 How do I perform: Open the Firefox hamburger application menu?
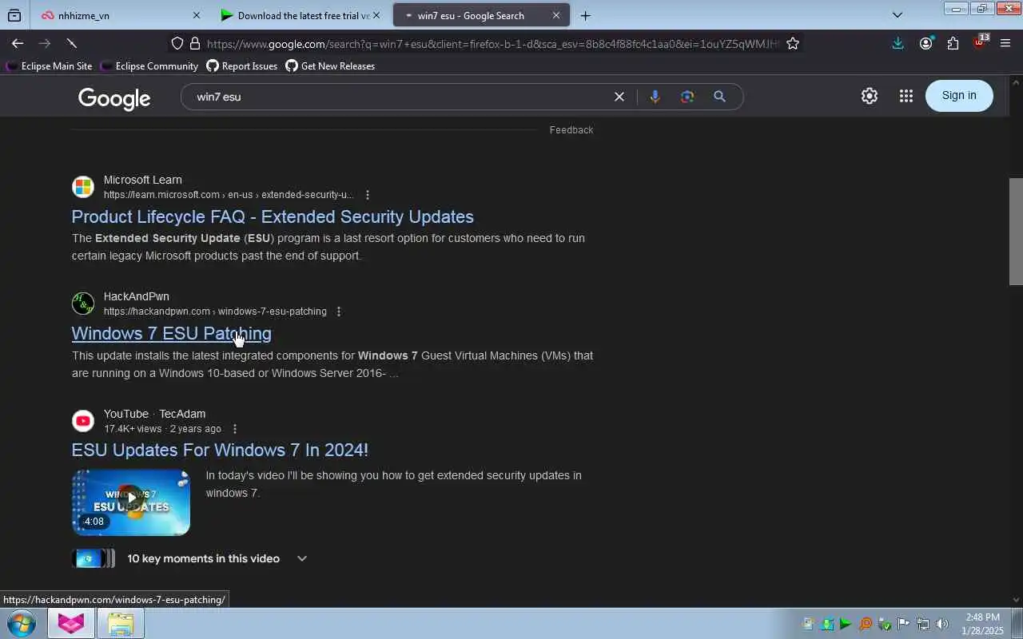point(1005,44)
